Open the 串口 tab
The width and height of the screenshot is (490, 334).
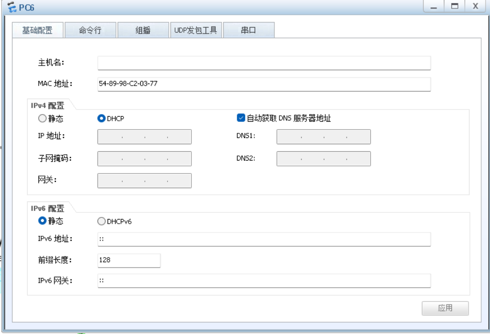[x=249, y=30]
